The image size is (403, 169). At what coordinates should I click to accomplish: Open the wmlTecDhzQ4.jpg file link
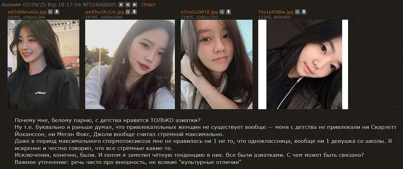coord(105,12)
